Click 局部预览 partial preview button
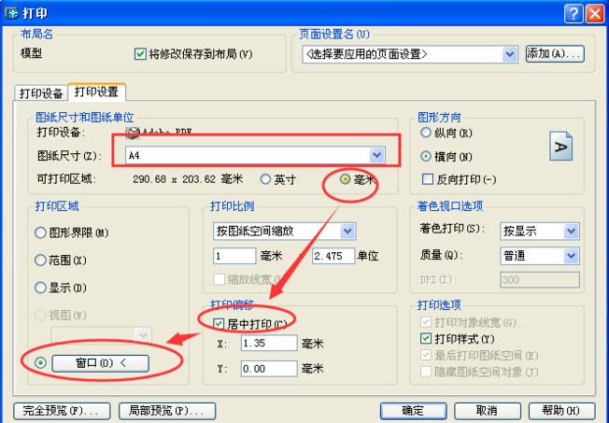Screen dimensions: 609x423 (x=167, y=411)
